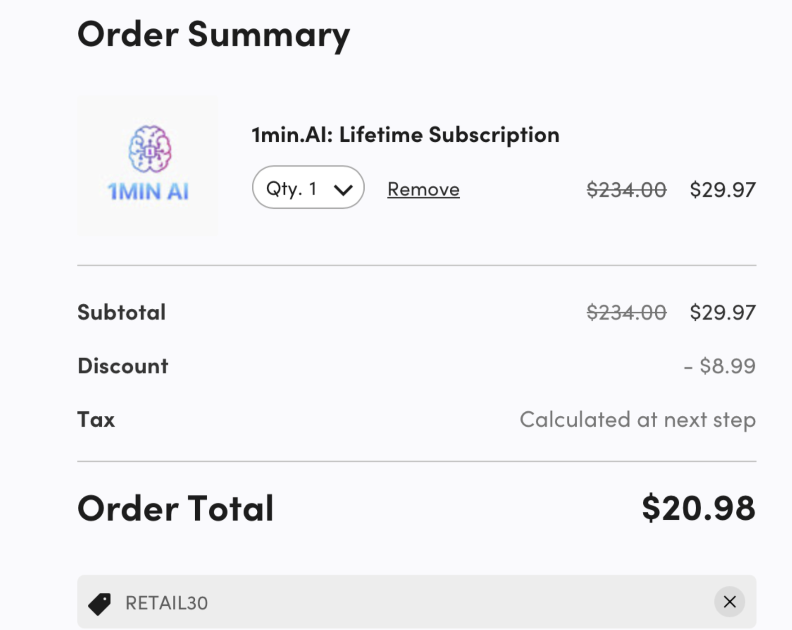
Task: Open the Qty. 1 quantity dropdown
Action: coord(308,188)
